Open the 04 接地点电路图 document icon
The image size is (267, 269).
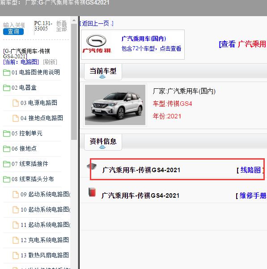[16, 118]
